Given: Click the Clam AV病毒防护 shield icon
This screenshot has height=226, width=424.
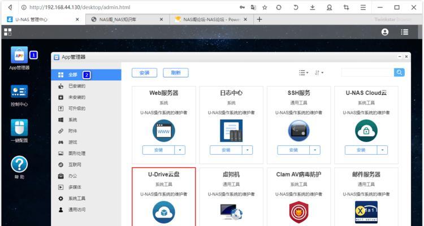Looking at the screenshot, I should point(298,212).
